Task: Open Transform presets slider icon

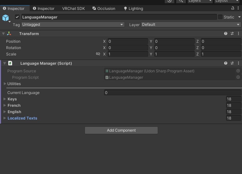Action: coord(232,33)
